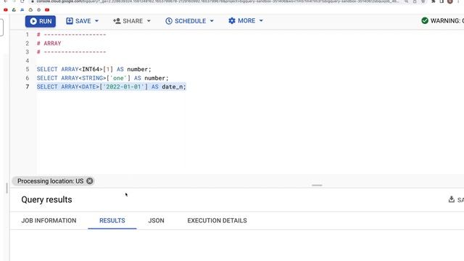Screen dimensions: 464x261
Task: Remove the Processing location: US chip
Action: click(x=90, y=181)
